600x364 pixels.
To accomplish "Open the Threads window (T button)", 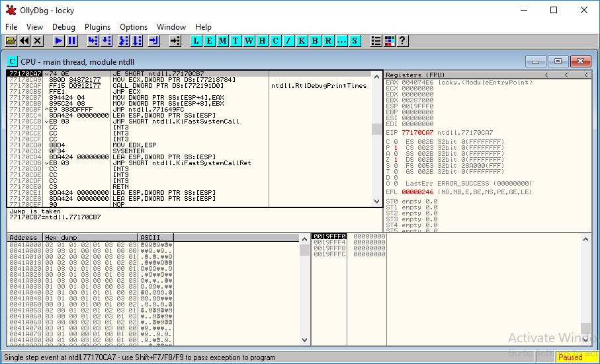I will 236,40.
